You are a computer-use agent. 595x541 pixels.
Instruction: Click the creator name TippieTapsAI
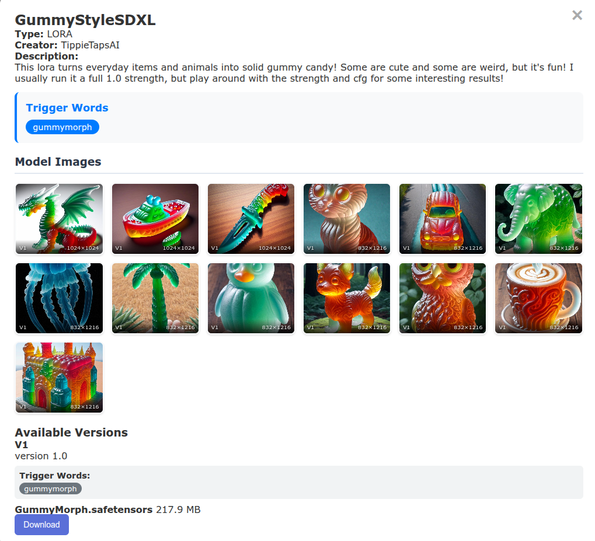(x=91, y=45)
